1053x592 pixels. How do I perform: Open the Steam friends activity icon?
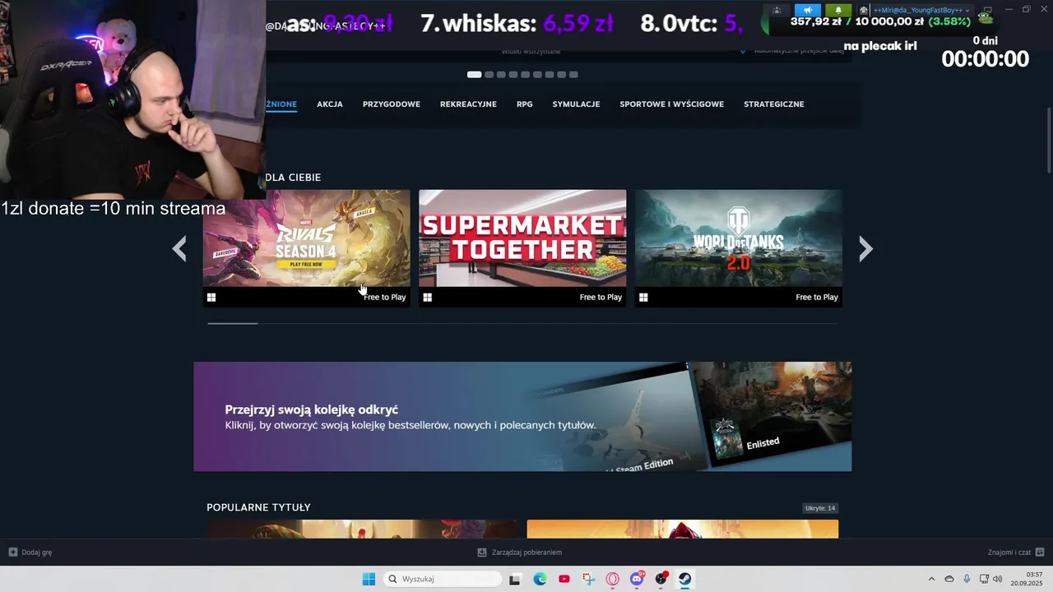777,10
